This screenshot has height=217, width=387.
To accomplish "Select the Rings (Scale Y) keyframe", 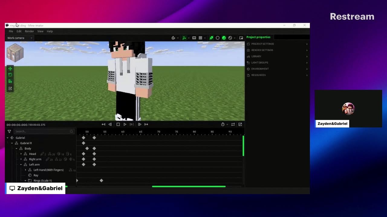I will tap(101, 181).
